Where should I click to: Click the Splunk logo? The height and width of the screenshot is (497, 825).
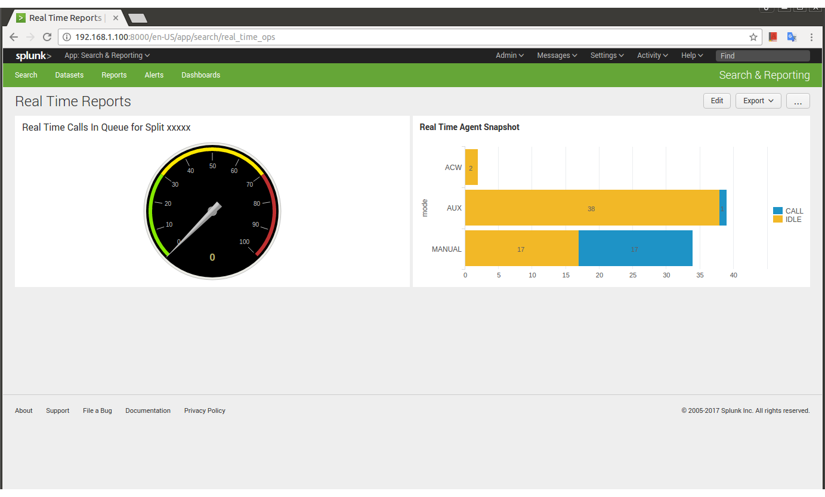click(x=33, y=55)
